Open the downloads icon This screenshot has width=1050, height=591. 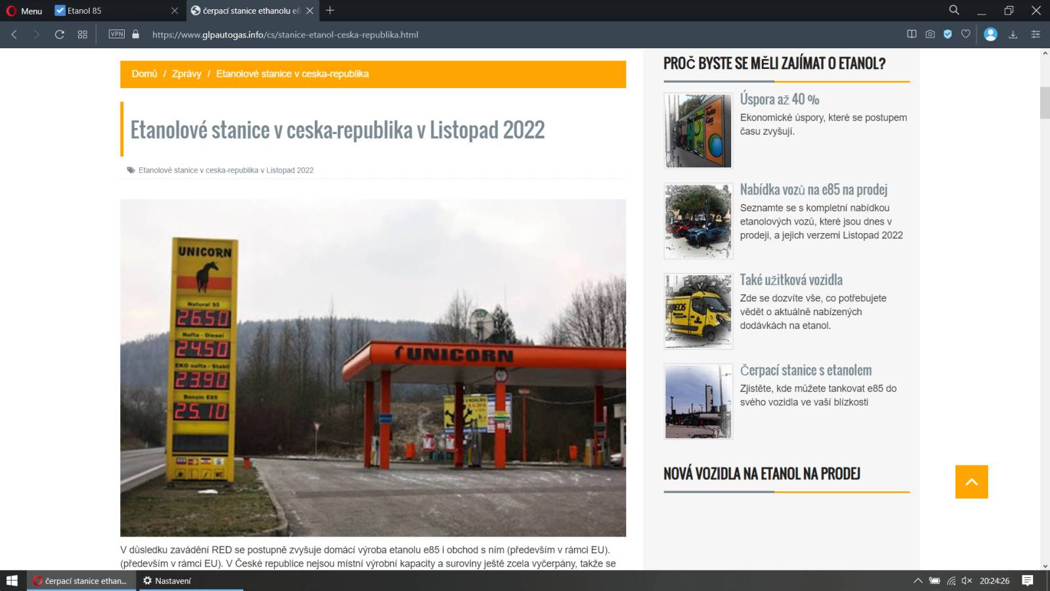click(1013, 34)
